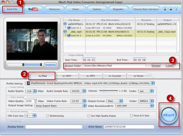Image resolution: width=183 pixels, height=136 pixels.
Task: Click the left trim marker under preview
Action: (23, 65)
